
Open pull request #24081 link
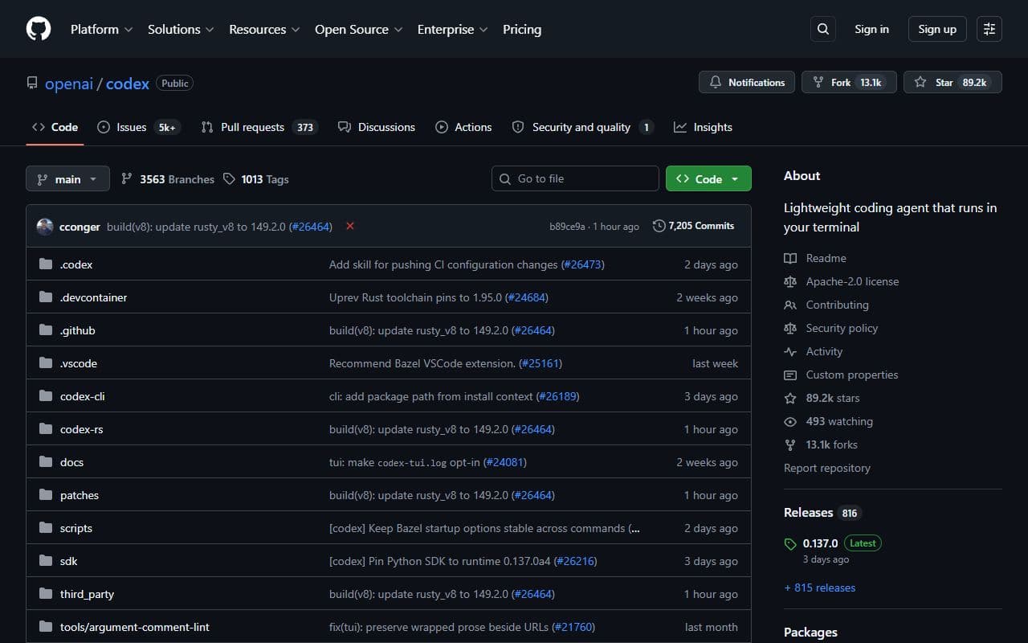point(505,462)
